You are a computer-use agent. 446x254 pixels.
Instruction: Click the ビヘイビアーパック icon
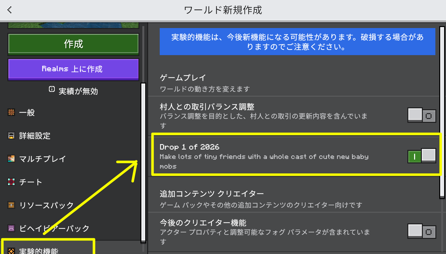[11, 229]
